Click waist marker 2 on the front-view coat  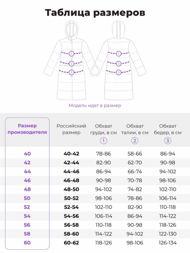[72, 63]
